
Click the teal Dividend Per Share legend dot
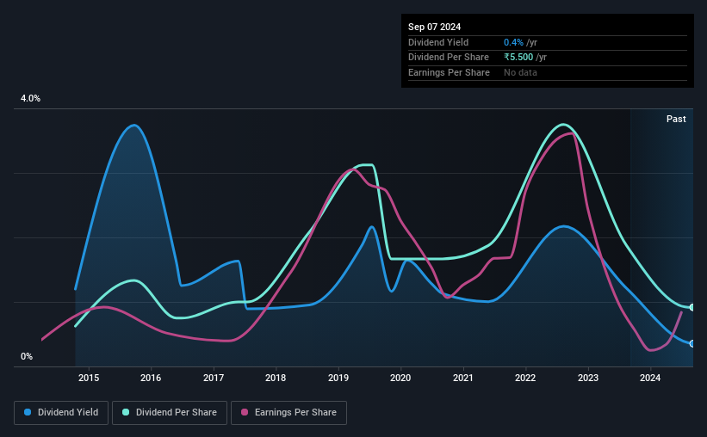point(126,412)
